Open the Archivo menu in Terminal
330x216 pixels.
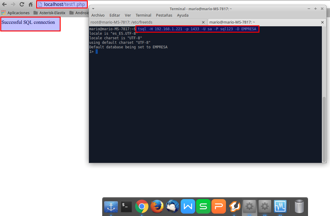[98, 15]
